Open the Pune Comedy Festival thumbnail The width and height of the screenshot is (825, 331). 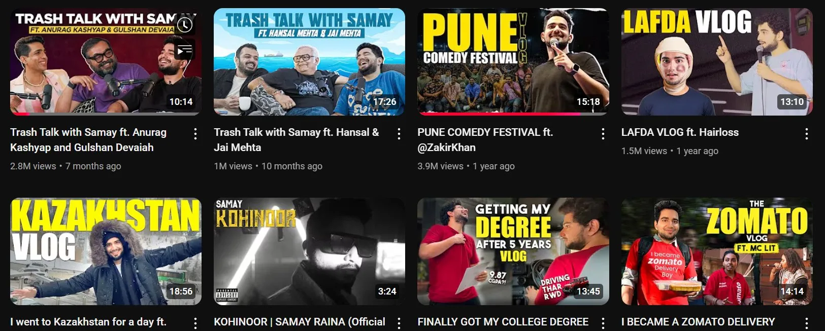coord(513,62)
